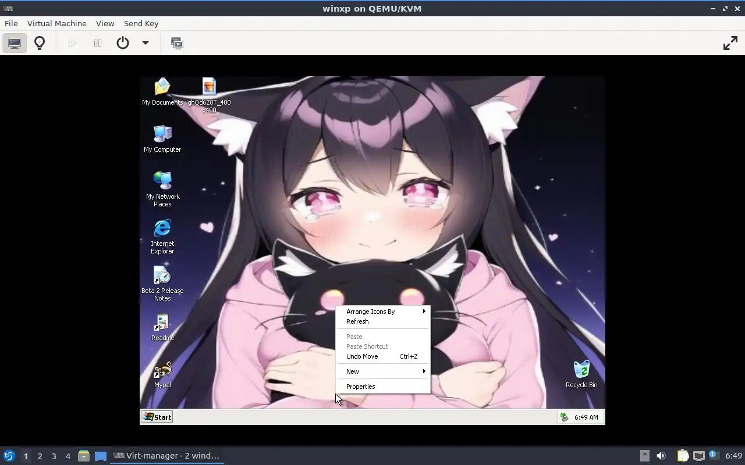Select the My Computer desktop icon
The height and width of the screenshot is (465, 745).
pyautogui.click(x=162, y=139)
